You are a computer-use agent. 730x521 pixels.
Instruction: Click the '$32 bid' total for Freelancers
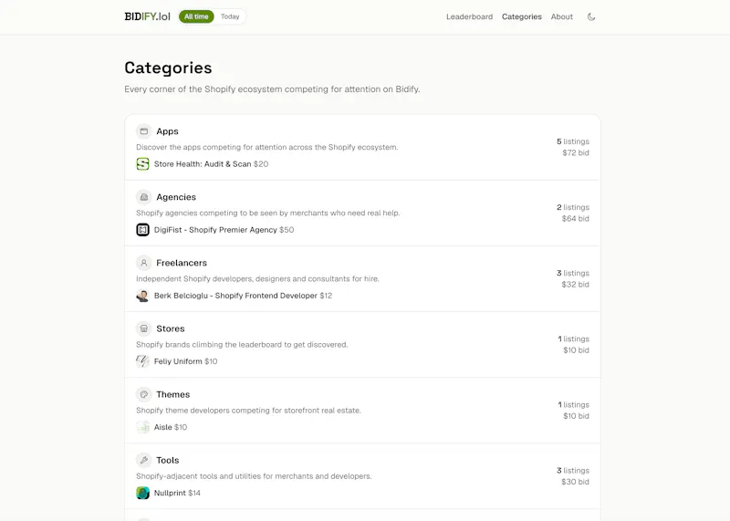click(576, 284)
